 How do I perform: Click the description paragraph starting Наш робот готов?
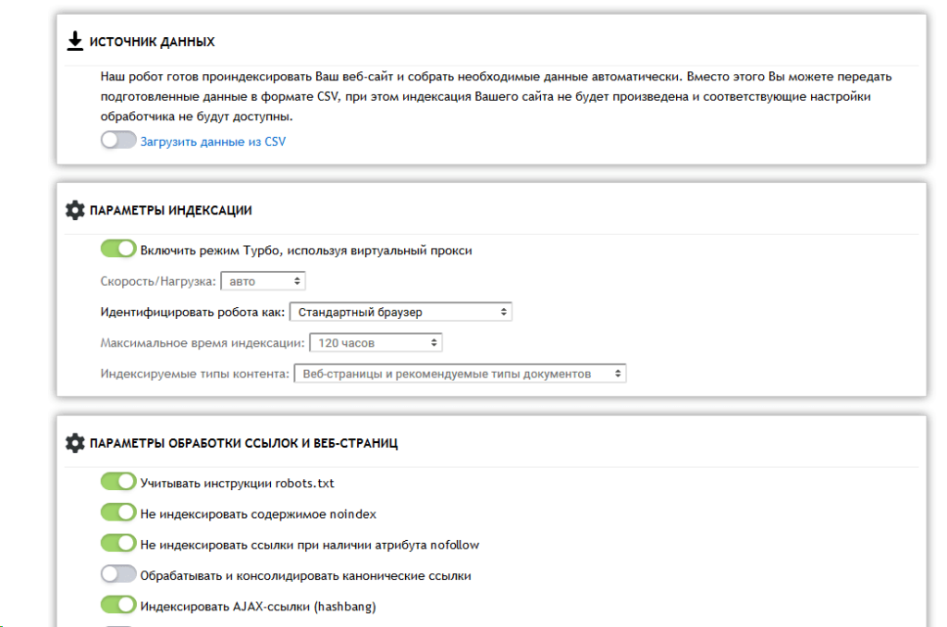(496, 97)
